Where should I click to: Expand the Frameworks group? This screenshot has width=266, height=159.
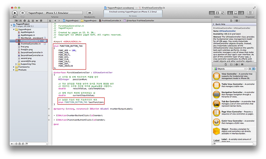(x=14, y=67)
